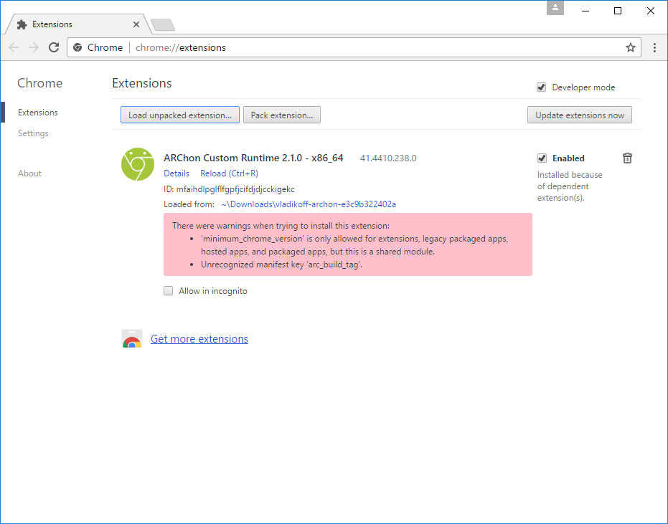Select Extensions in the left sidebar

point(37,113)
